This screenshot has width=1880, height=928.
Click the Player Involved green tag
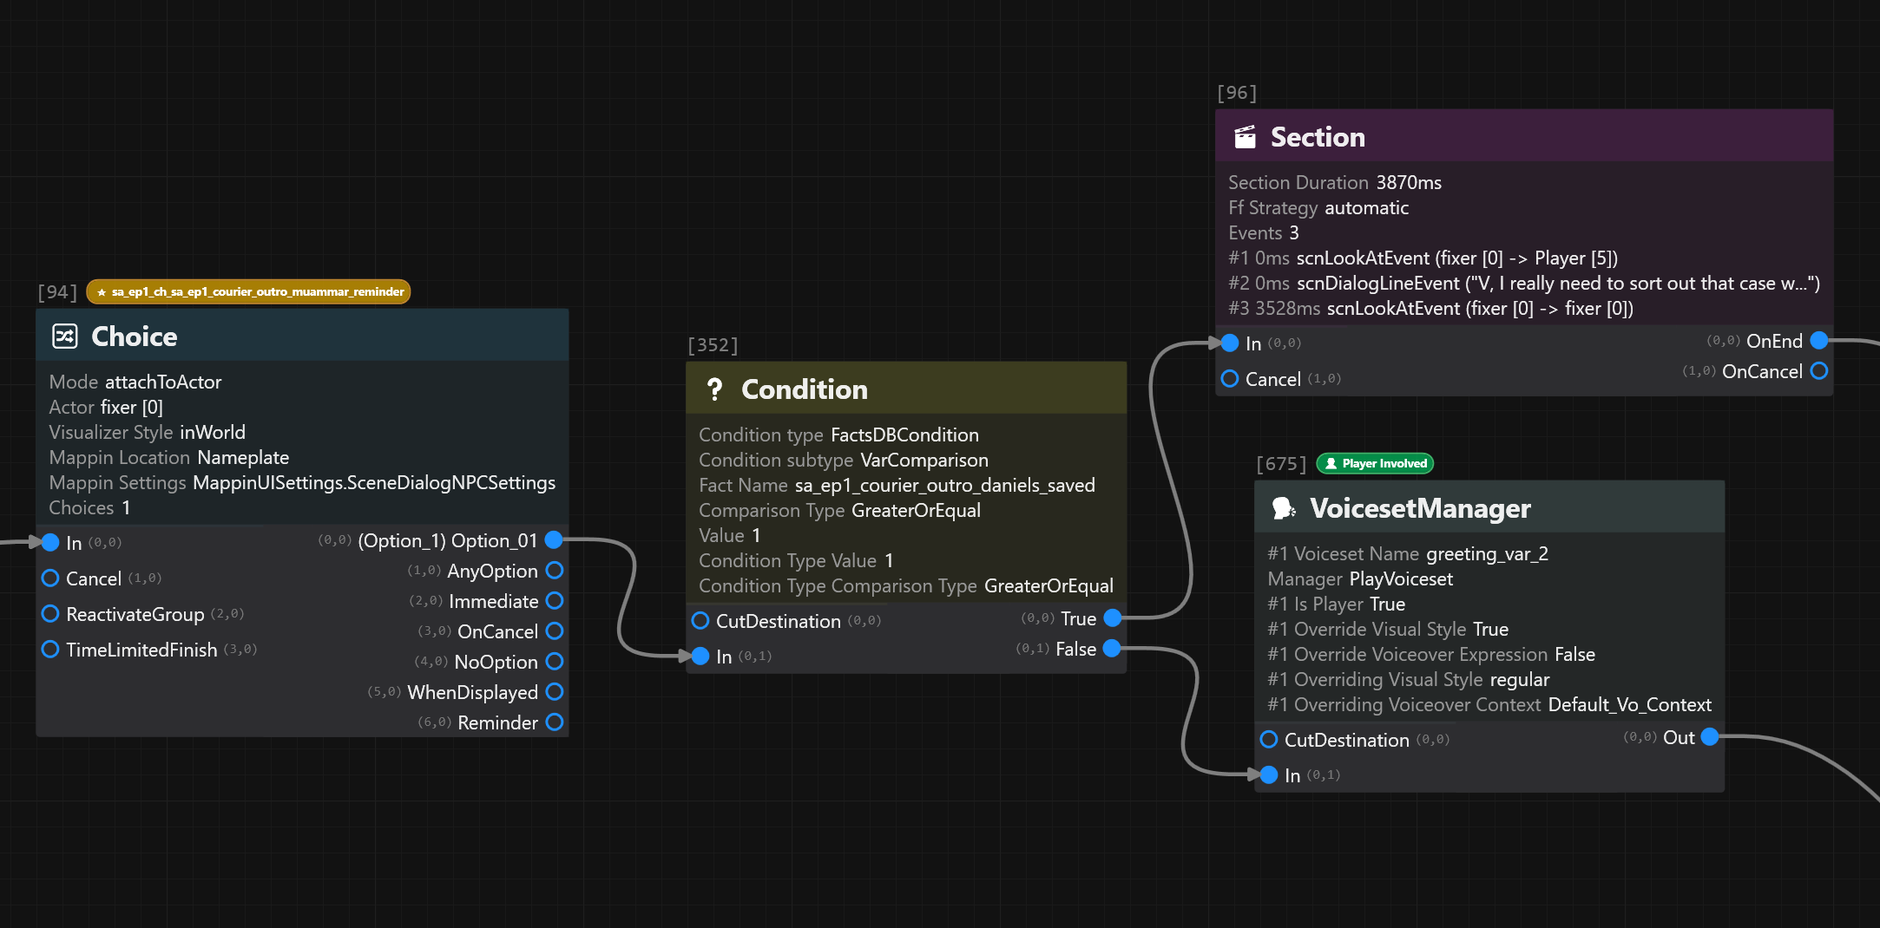1375,464
